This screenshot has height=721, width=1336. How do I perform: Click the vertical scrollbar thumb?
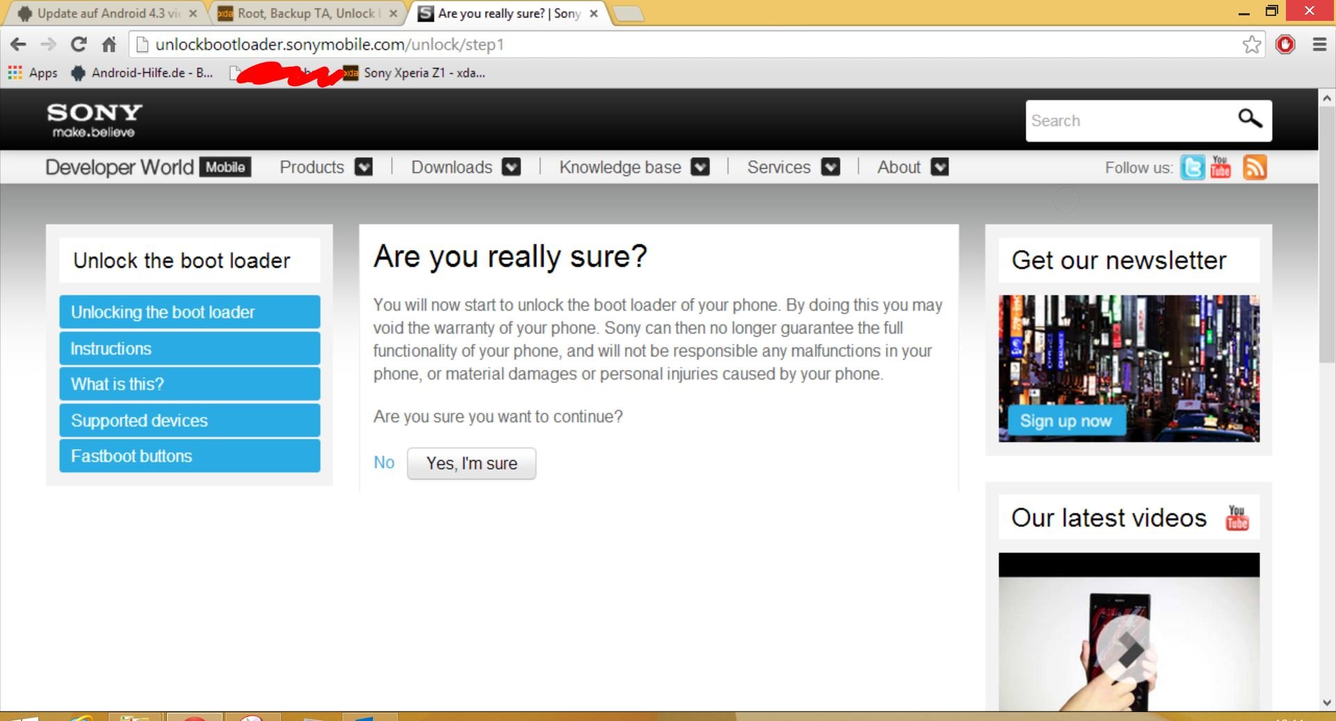[x=1327, y=234]
